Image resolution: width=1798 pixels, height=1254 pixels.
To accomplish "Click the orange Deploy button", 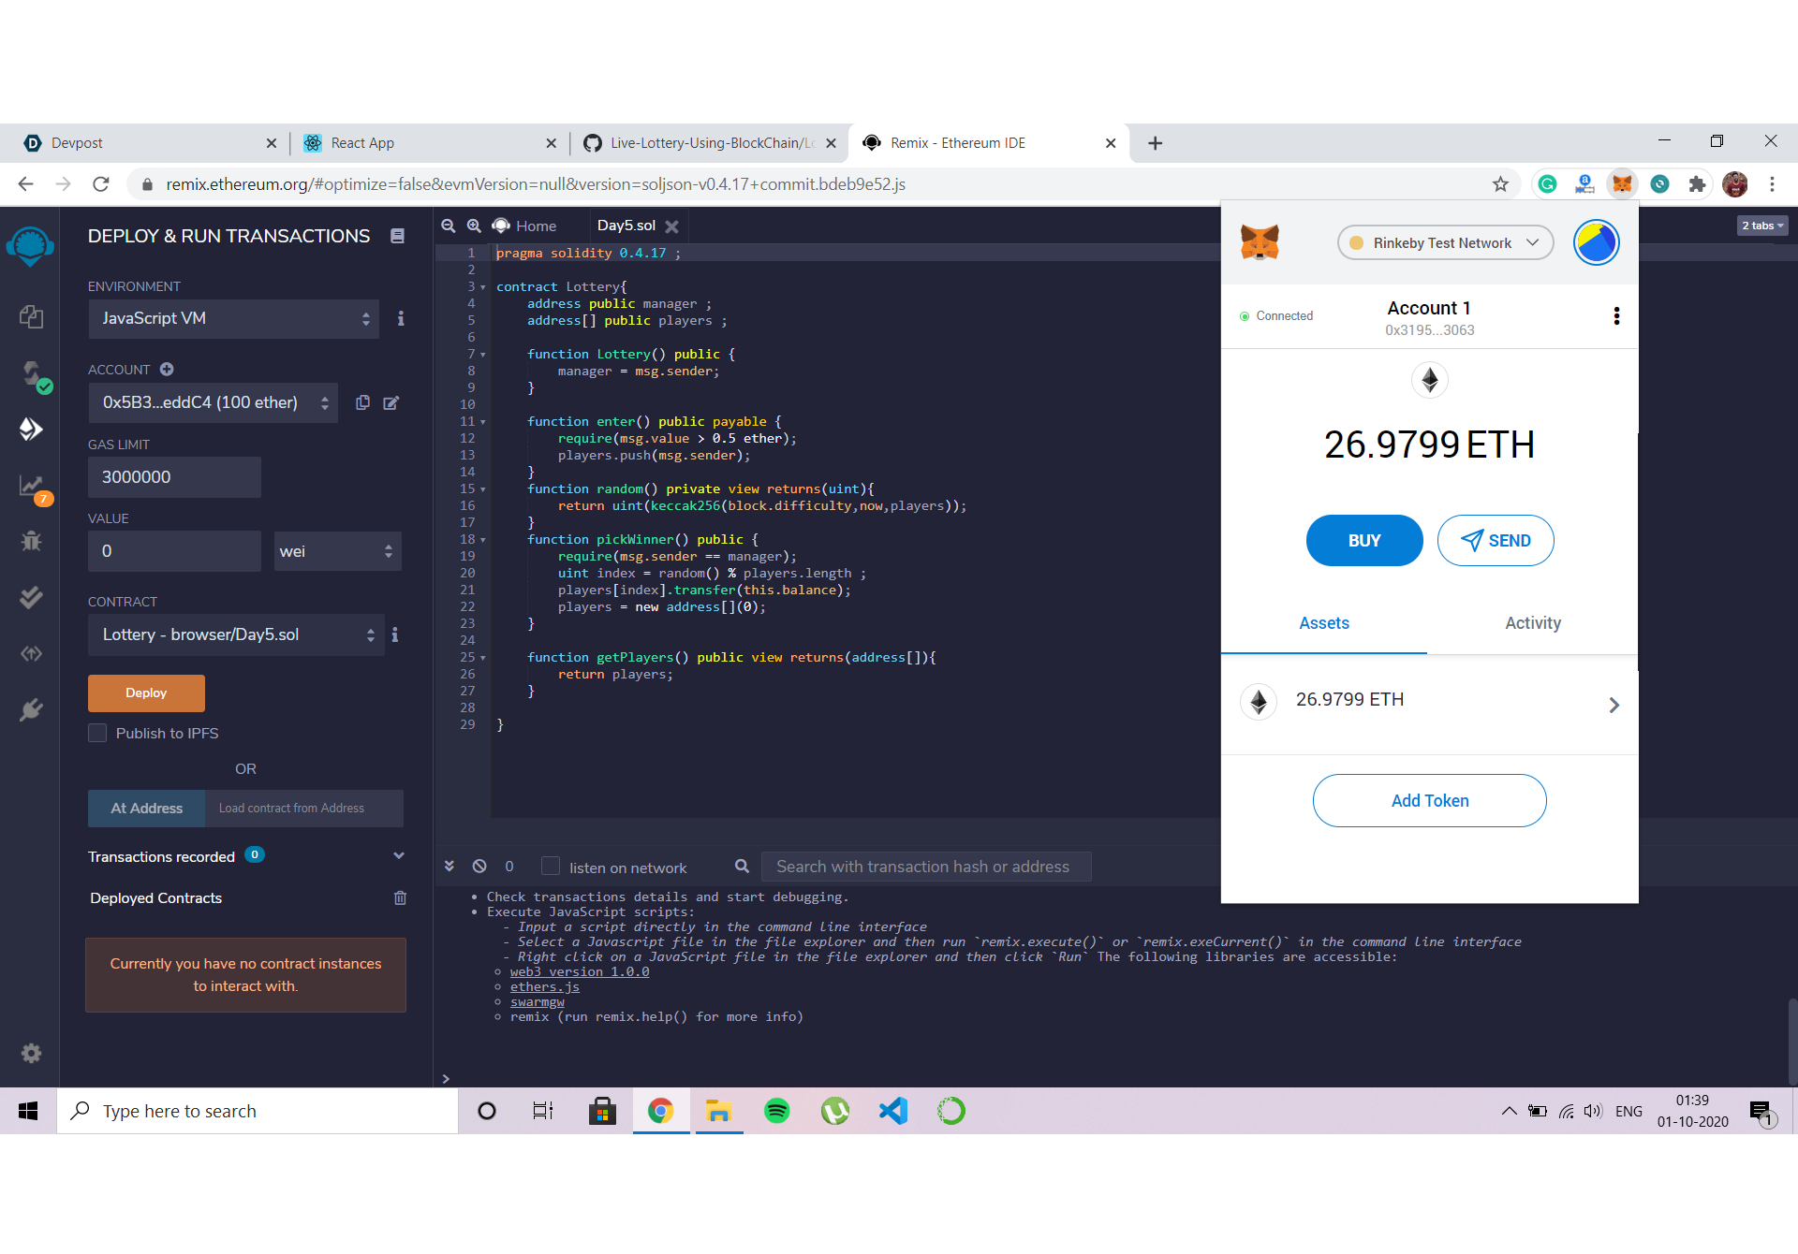I will pyautogui.click(x=146, y=693).
